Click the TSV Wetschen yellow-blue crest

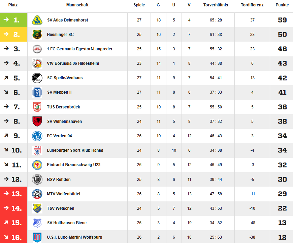tap(37, 208)
